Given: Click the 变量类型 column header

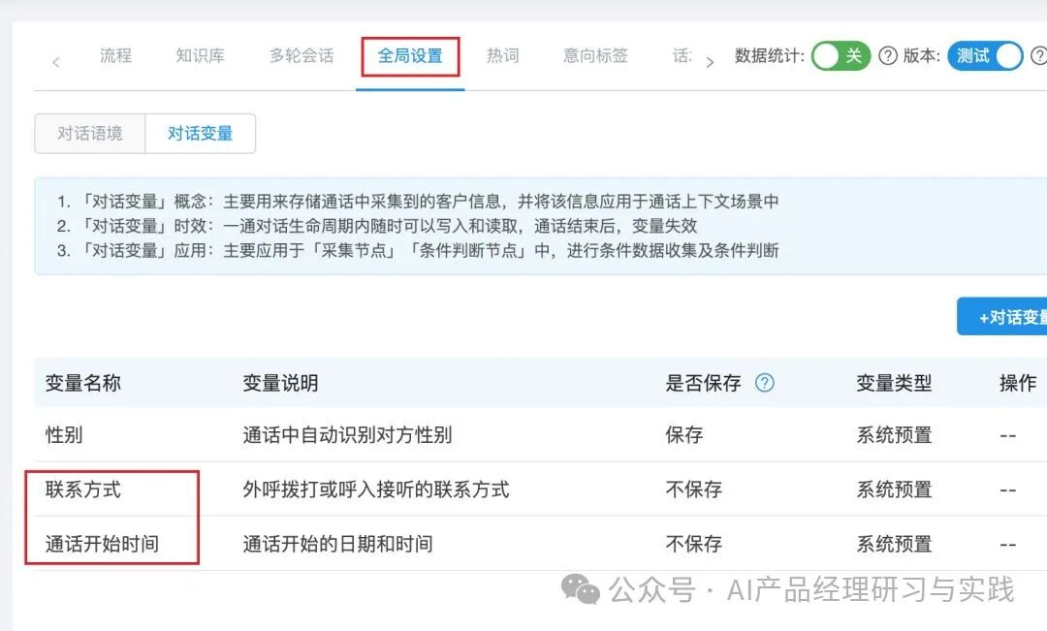Looking at the screenshot, I should click(x=894, y=383).
